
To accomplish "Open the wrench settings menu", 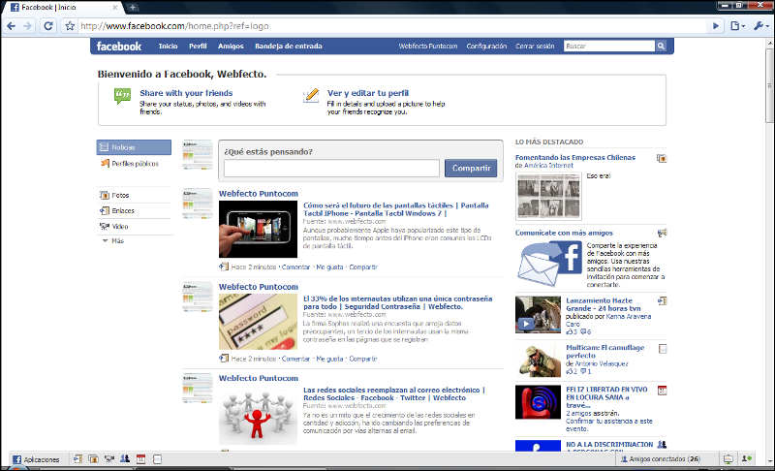I will click(x=760, y=26).
